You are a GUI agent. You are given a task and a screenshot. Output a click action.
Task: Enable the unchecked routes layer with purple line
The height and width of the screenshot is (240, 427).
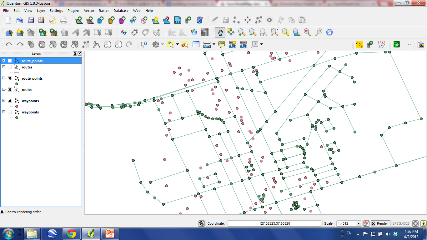(10, 67)
